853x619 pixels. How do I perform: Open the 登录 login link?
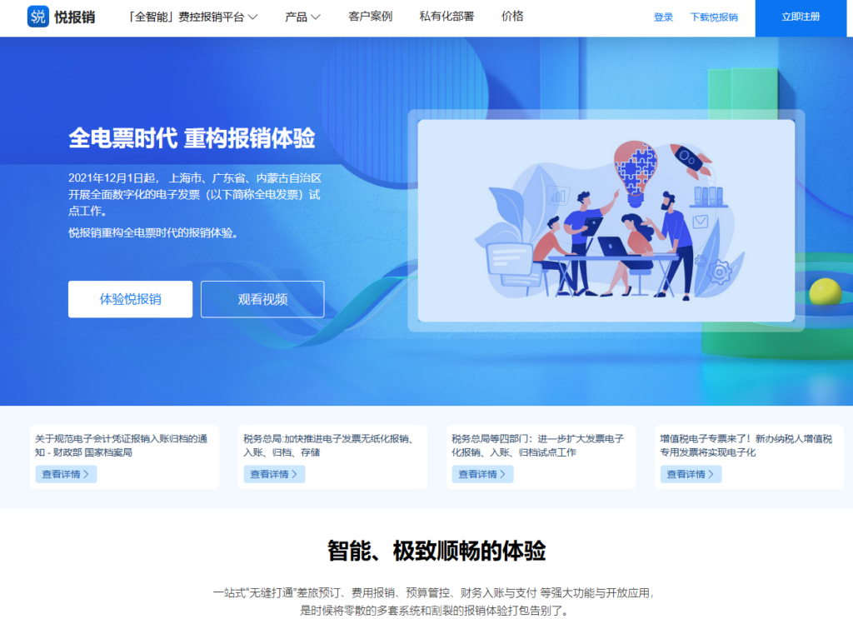pos(662,17)
